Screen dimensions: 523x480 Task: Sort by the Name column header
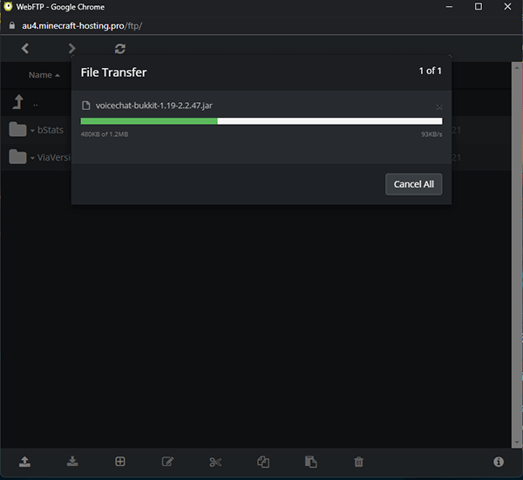click(44, 75)
